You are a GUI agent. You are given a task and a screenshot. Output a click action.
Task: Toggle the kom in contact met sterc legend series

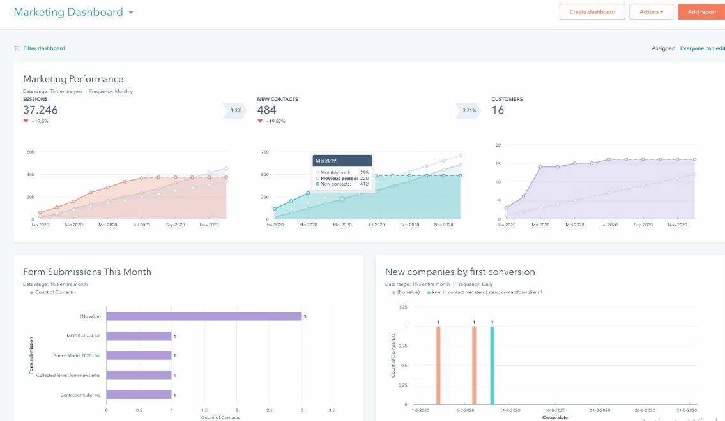484,292
